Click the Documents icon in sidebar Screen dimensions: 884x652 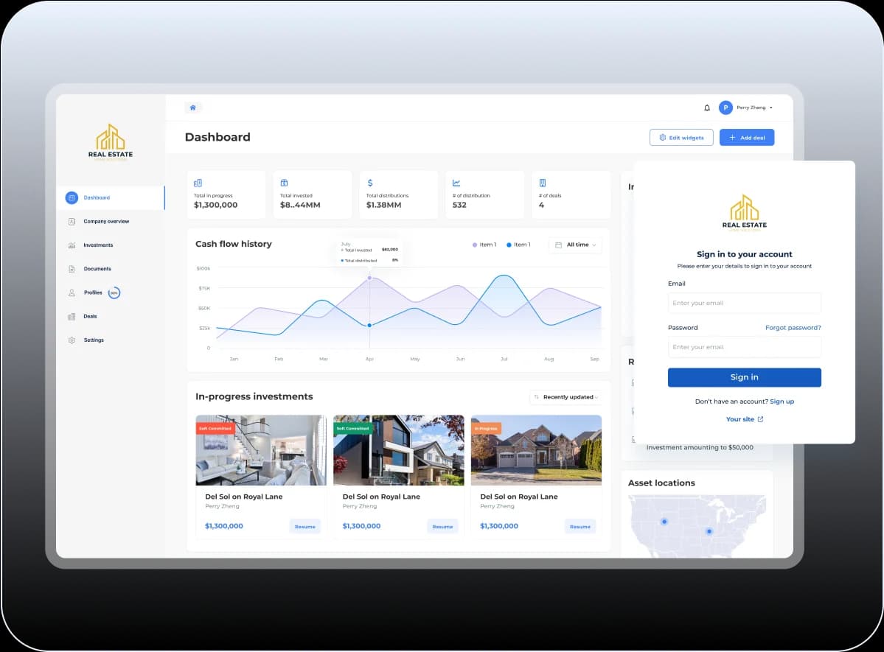pos(72,269)
